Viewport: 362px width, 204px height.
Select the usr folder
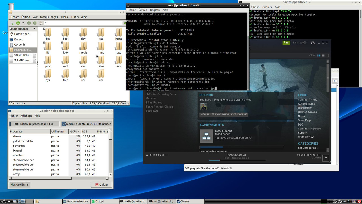83,75
